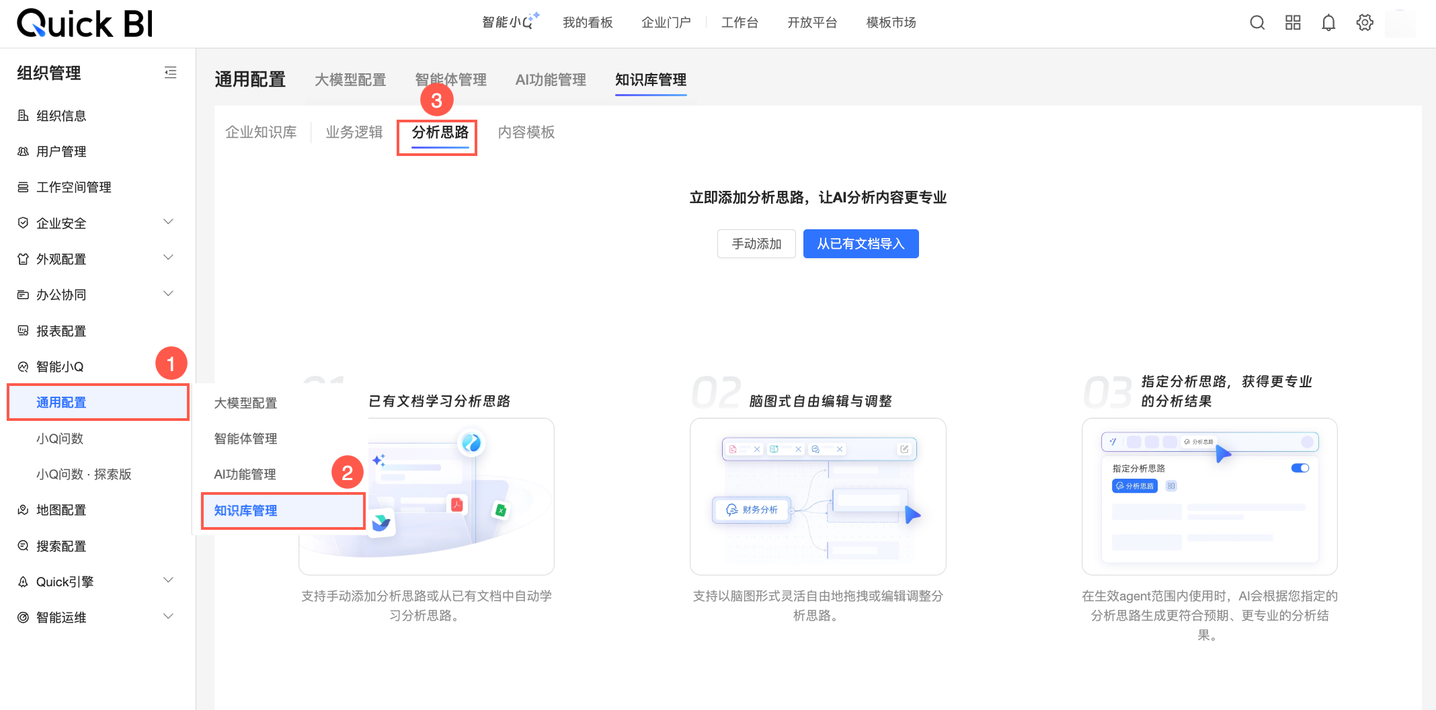This screenshot has height=710, width=1436.
Task: Open 模板市场 in top navigation
Action: pos(891,23)
